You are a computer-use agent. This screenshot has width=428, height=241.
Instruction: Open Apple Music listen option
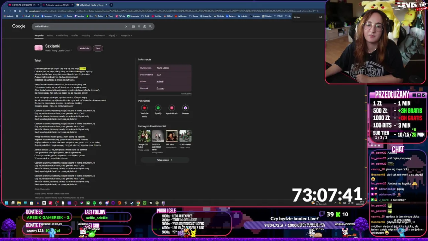click(172, 110)
